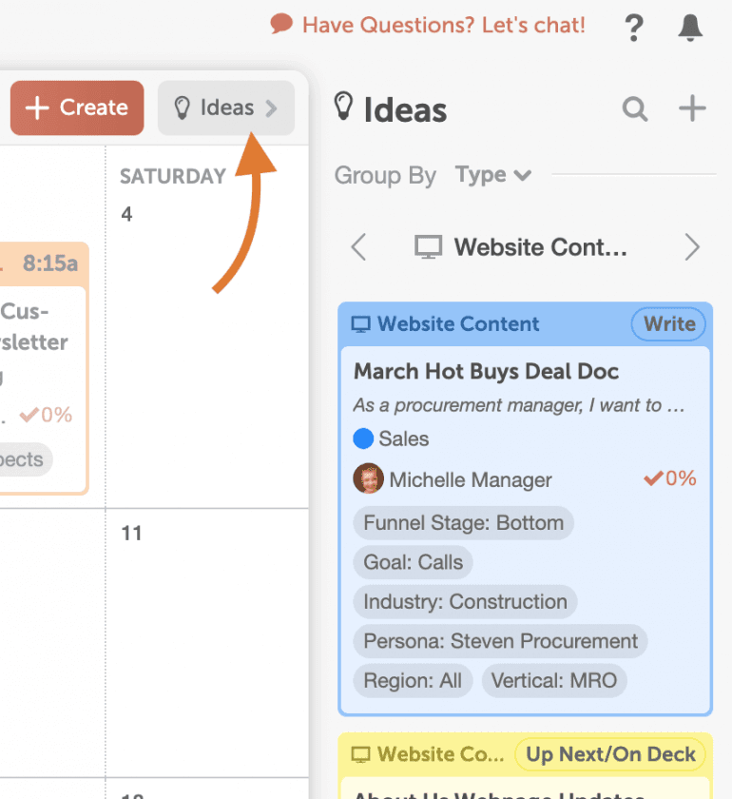Select the Vertical: MRO tag
Screen dimensions: 732x799
(554, 681)
